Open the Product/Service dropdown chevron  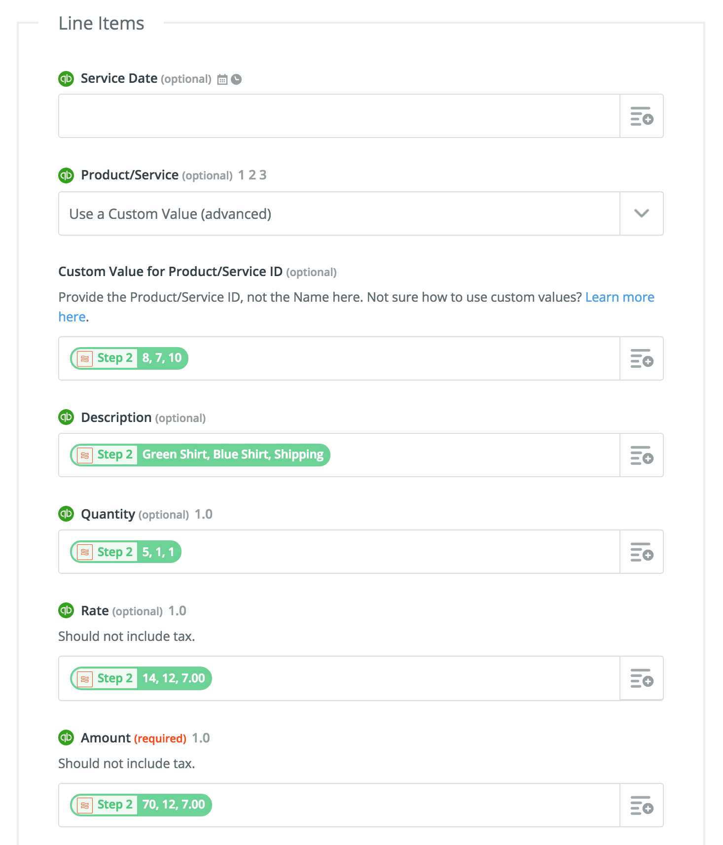(x=641, y=213)
